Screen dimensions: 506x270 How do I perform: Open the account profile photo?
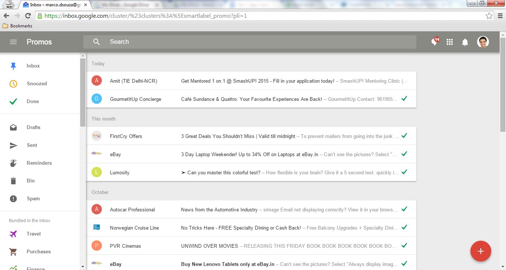click(483, 42)
